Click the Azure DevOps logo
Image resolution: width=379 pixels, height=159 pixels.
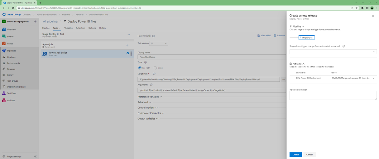(x=4, y=14)
